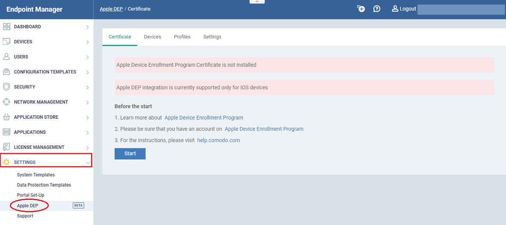Switch to the Settings tab

tap(212, 37)
